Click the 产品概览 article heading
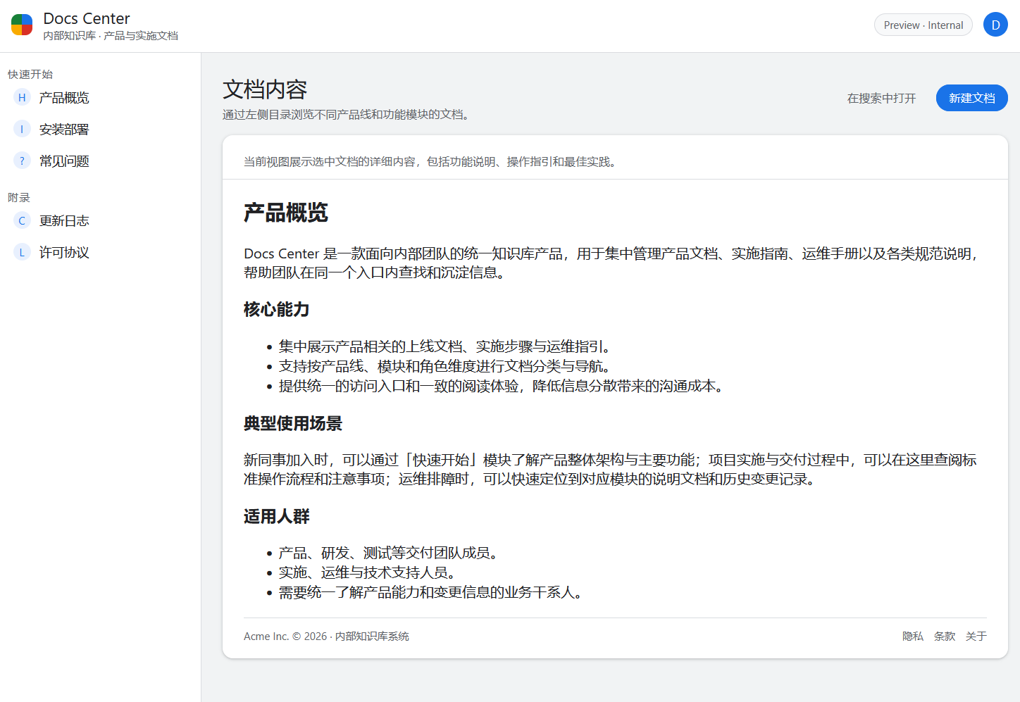 click(x=286, y=212)
